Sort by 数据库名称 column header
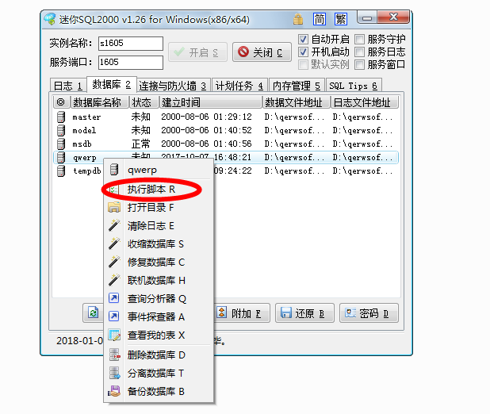490x414 pixels. click(x=100, y=102)
